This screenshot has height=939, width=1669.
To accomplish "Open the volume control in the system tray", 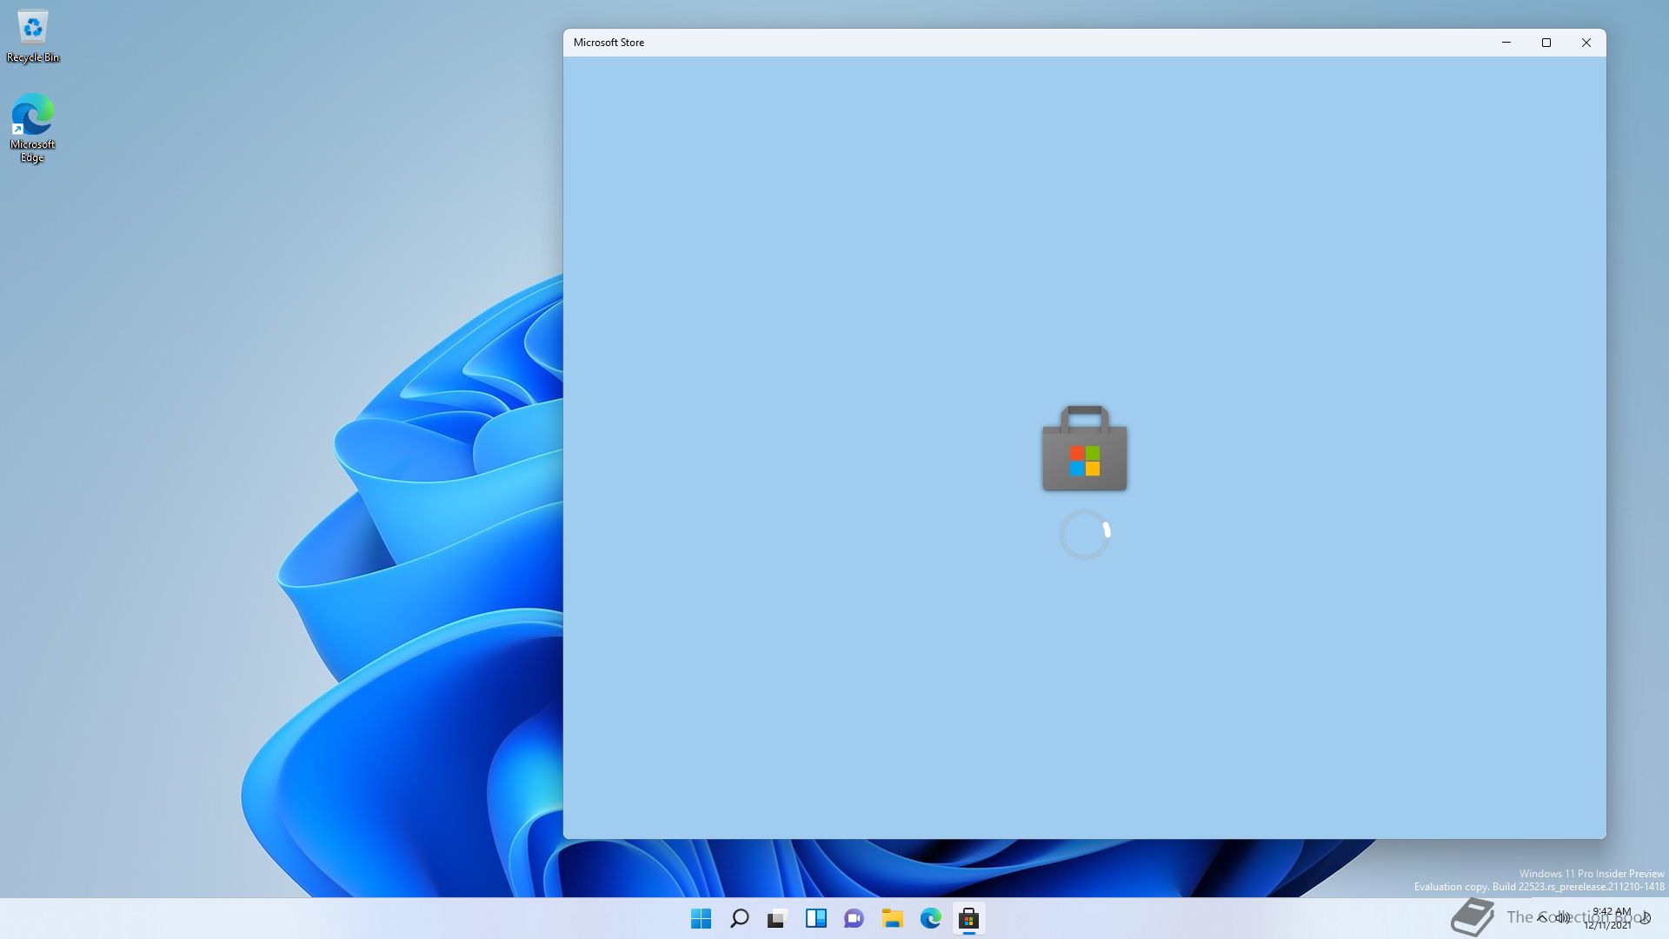I will pos(1564,918).
